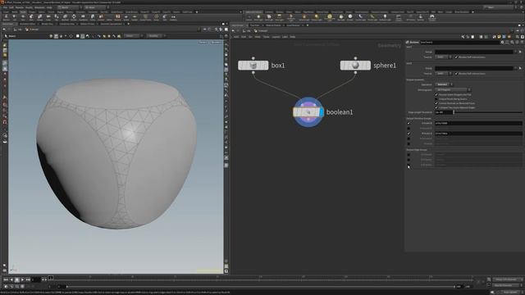Click the Gamepad Camera shelf tool
This screenshot has width=525, height=295.
pyautogui.click(x=432, y=17)
